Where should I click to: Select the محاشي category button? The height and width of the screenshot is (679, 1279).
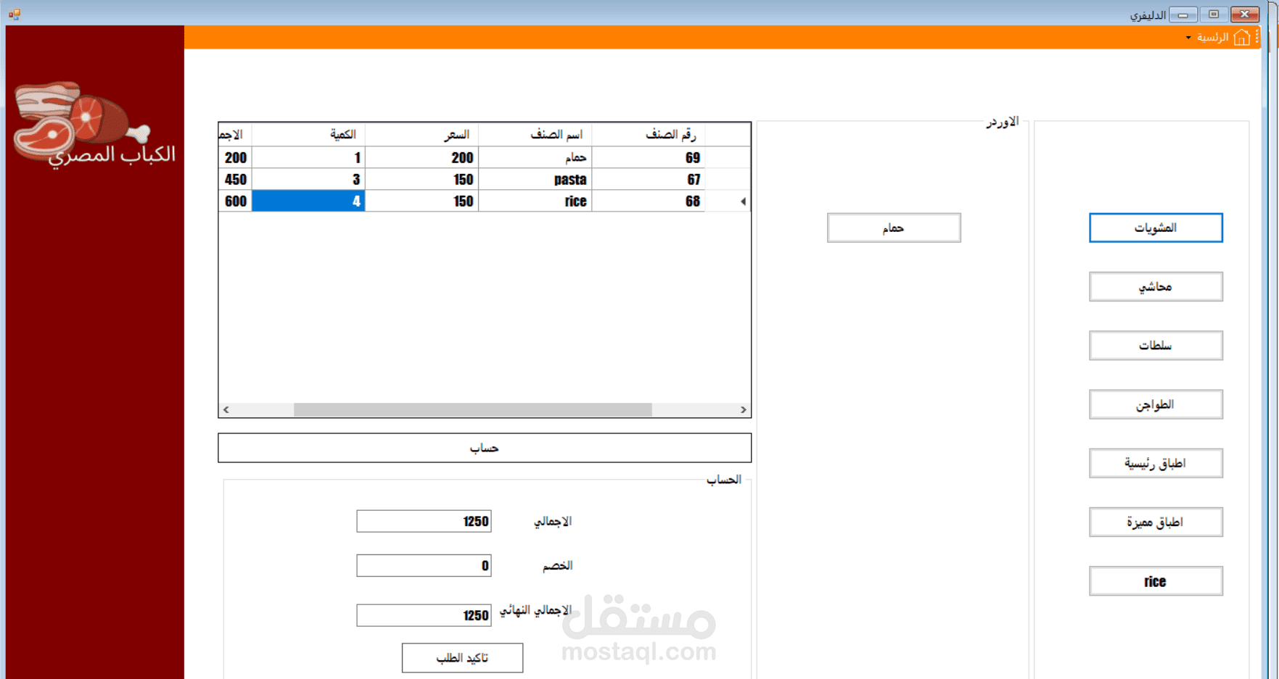tap(1156, 286)
